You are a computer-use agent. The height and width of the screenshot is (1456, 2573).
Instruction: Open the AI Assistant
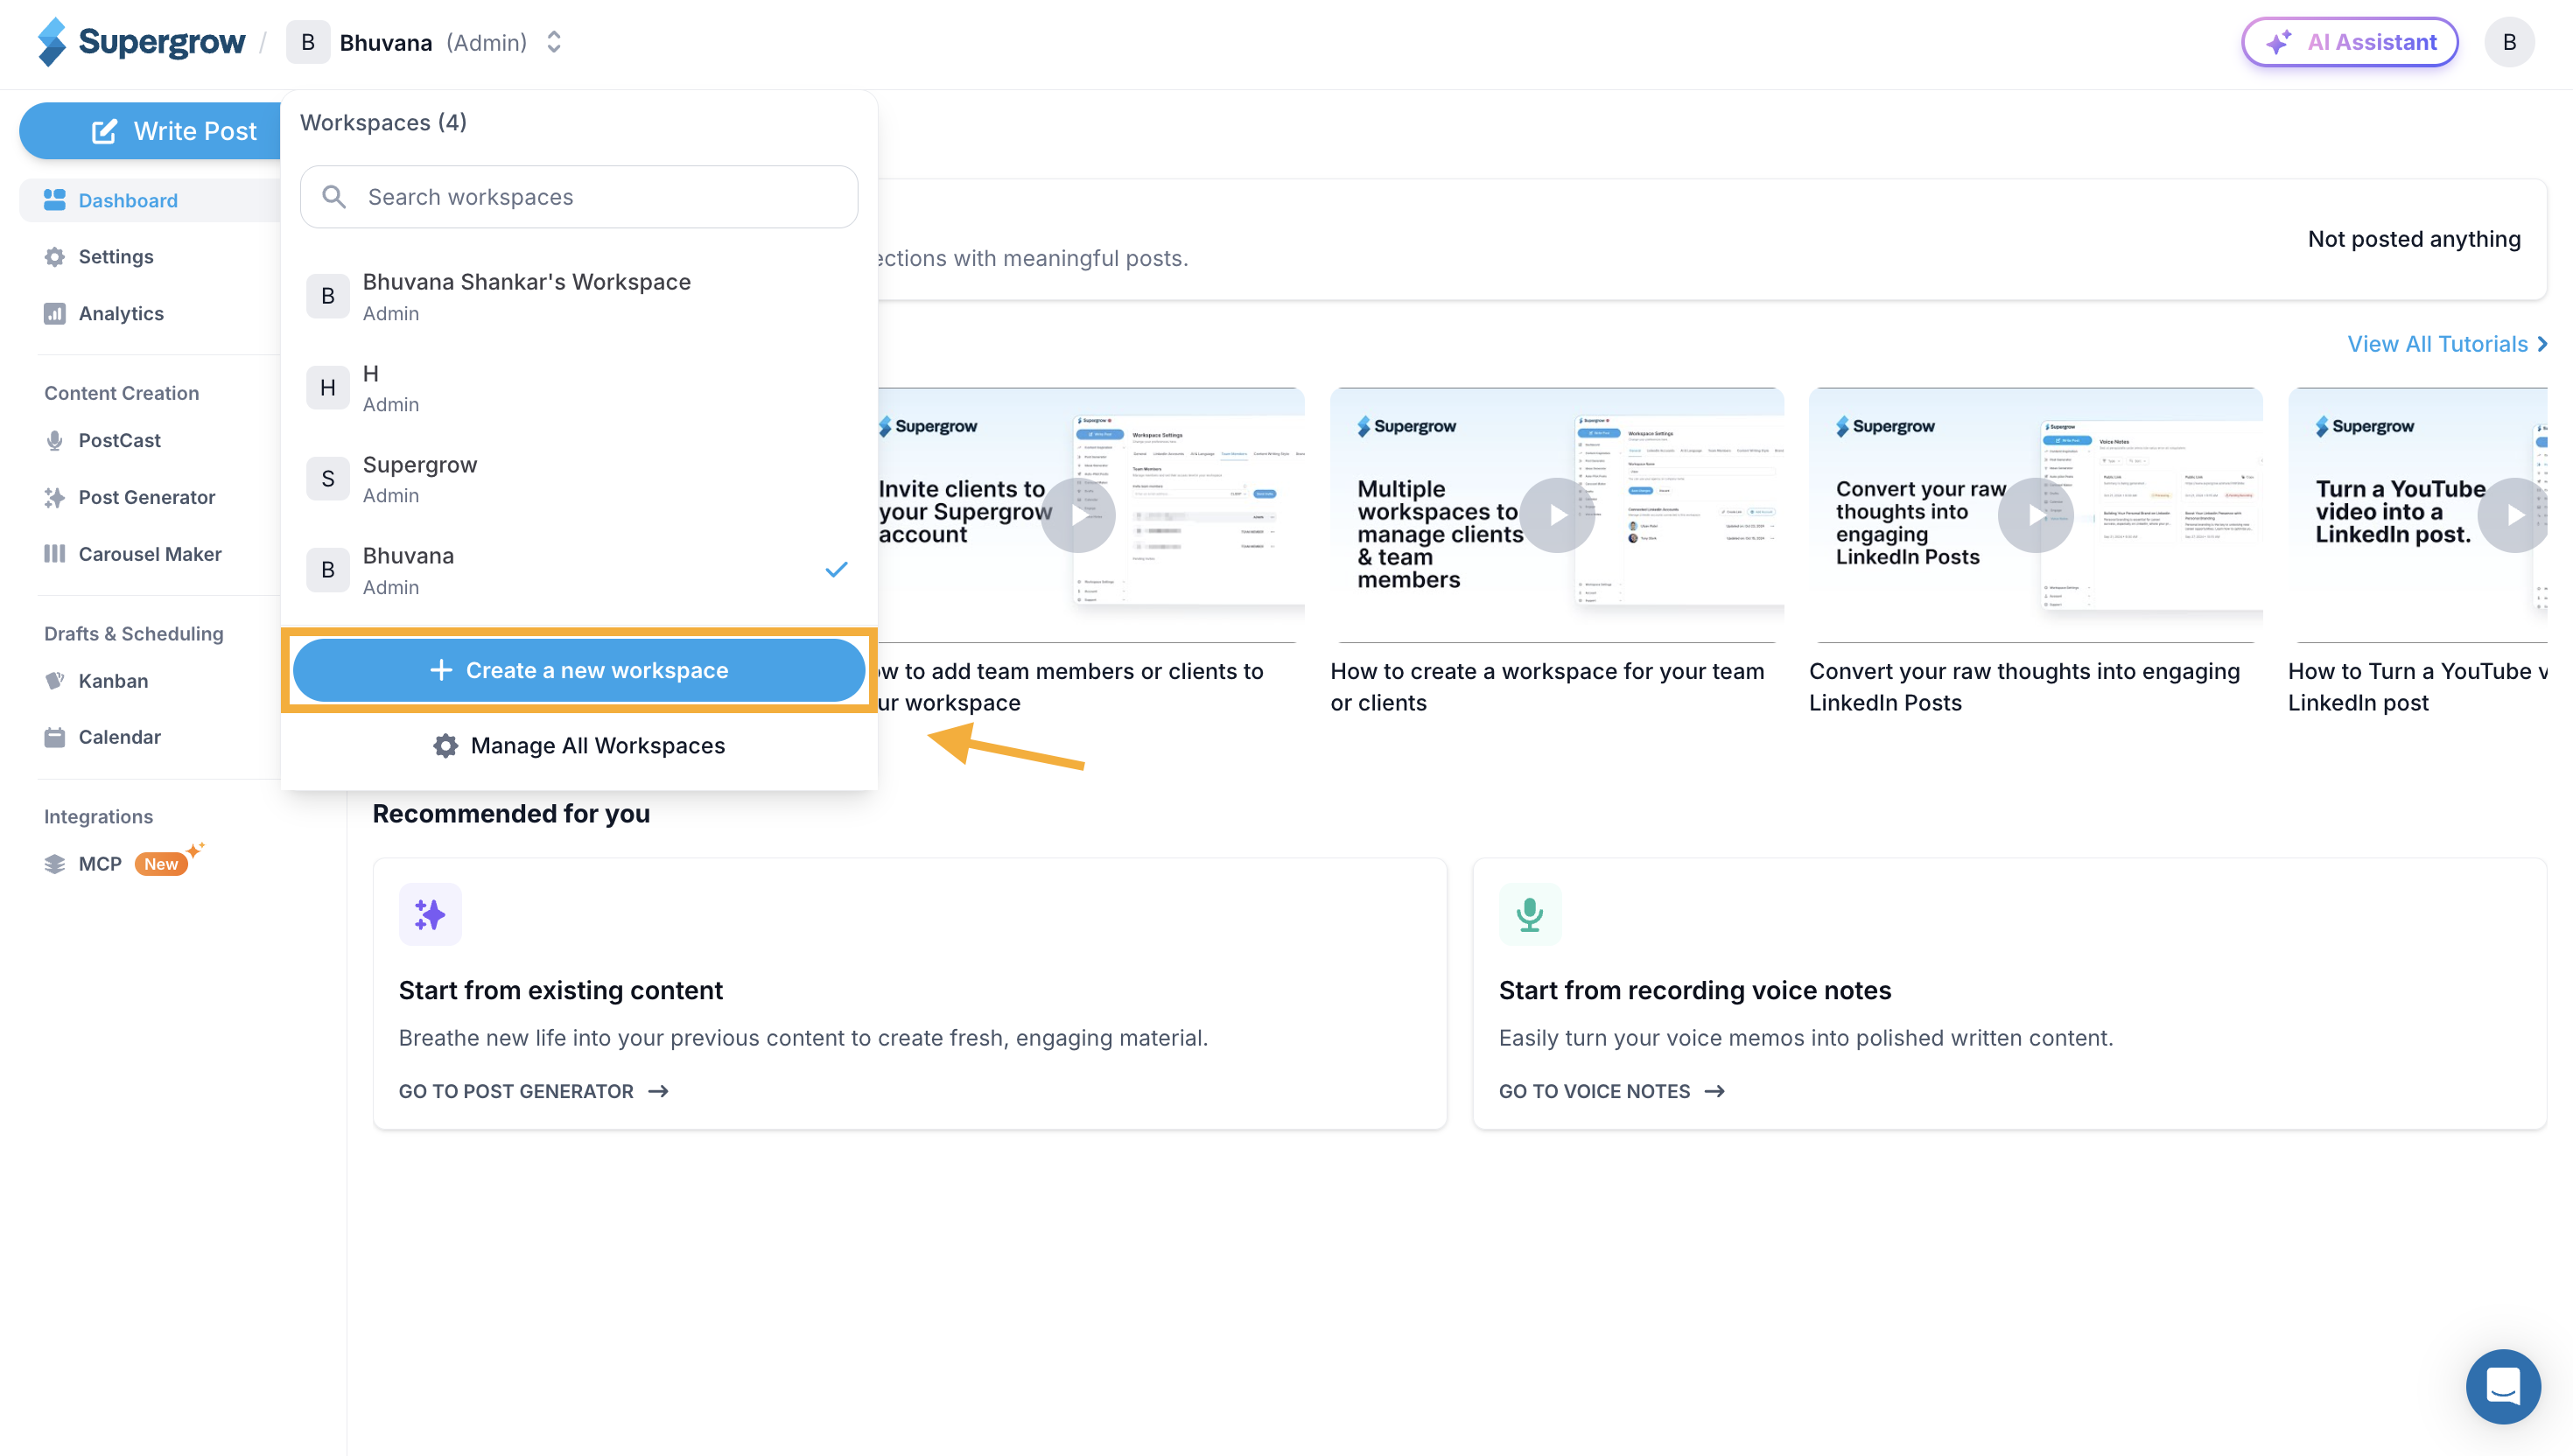[2349, 42]
